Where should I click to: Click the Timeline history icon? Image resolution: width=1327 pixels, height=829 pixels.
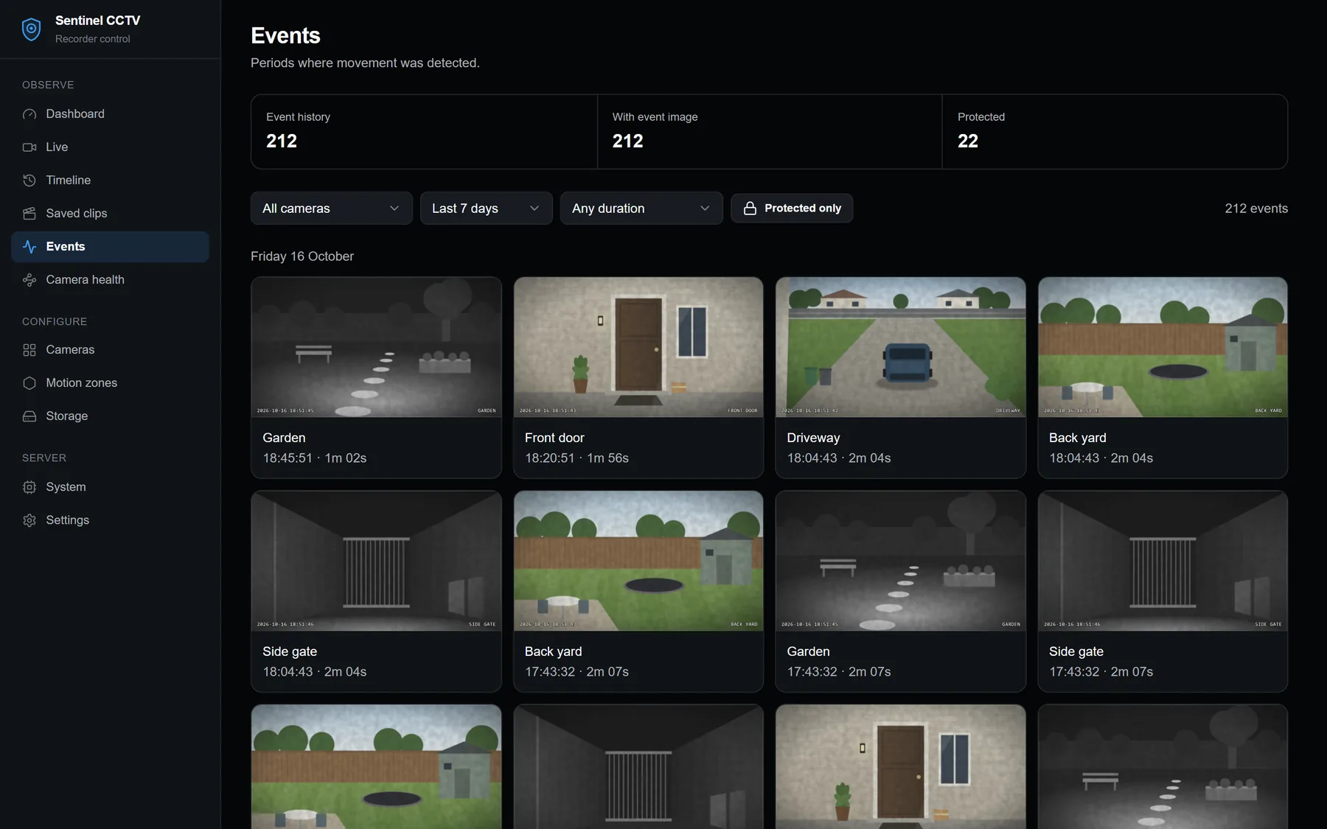29,181
